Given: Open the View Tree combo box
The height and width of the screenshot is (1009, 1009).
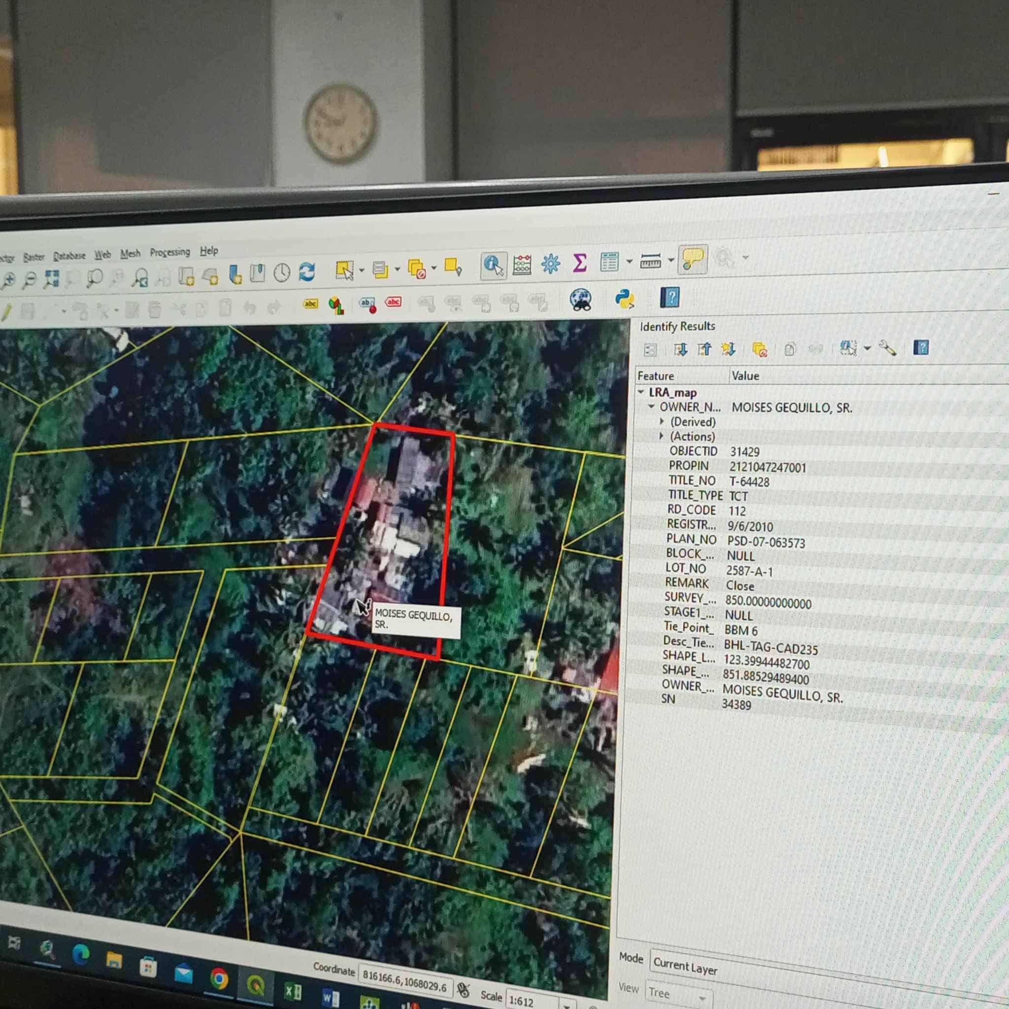Looking at the screenshot, I should click(679, 993).
